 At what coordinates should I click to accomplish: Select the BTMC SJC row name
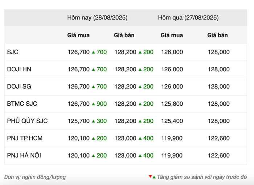(22, 104)
